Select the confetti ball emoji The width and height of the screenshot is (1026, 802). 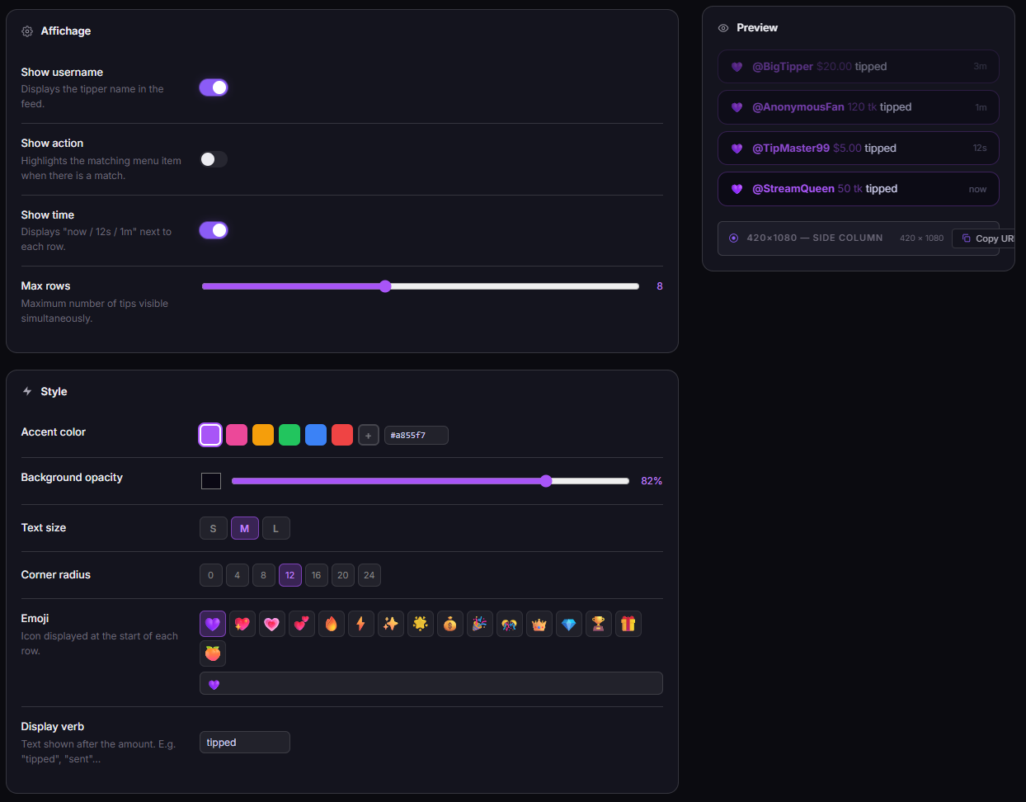(x=510, y=624)
